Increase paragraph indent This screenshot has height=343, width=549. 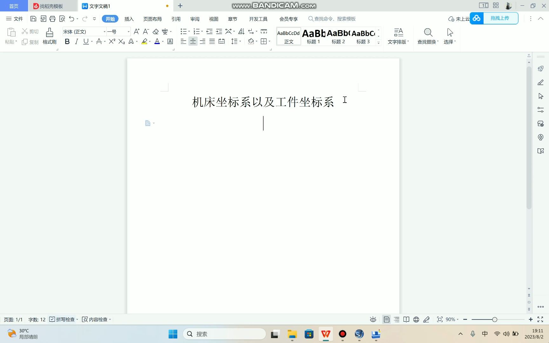(219, 31)
